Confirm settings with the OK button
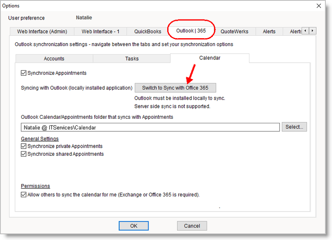This screenshot has width=332, height=240. click(134, 225)
